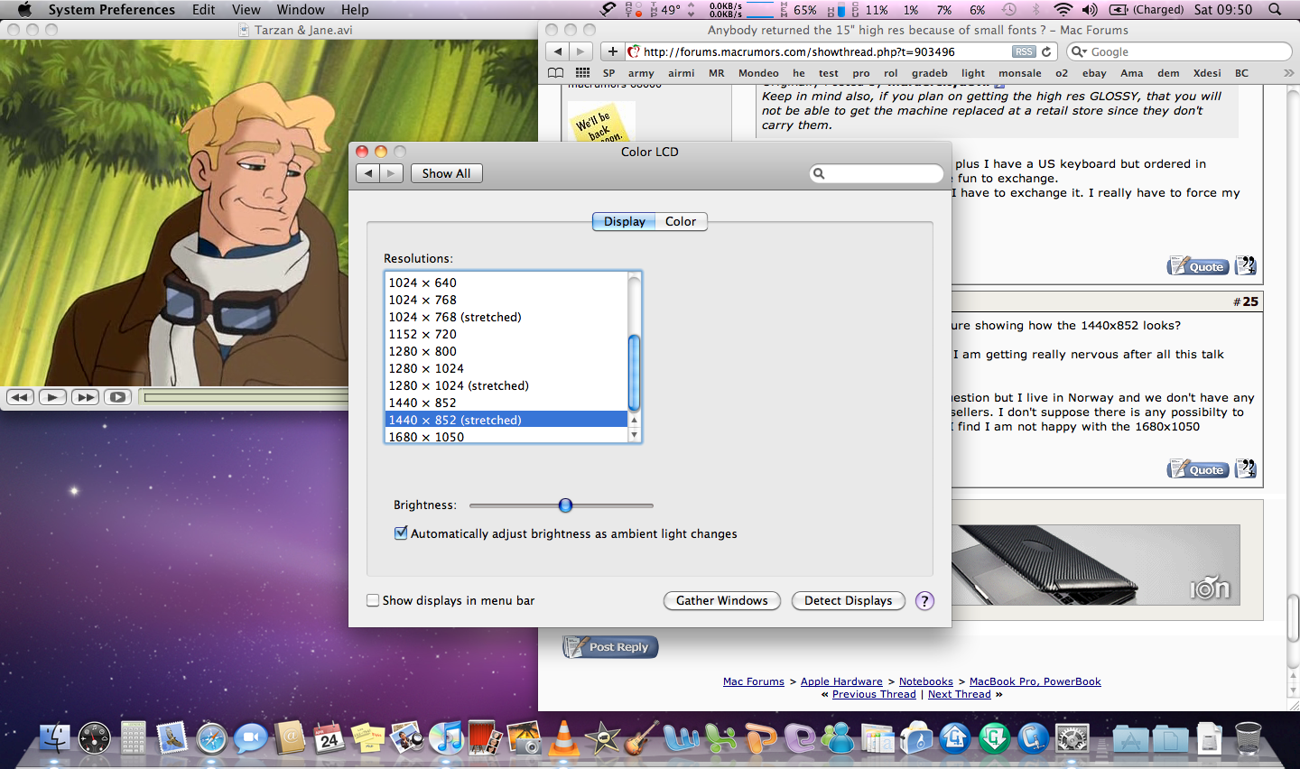The width and height of the screenshot is (1300, 769).
Task: Open Photo Booth in the Dock
Action: point(485,738)
